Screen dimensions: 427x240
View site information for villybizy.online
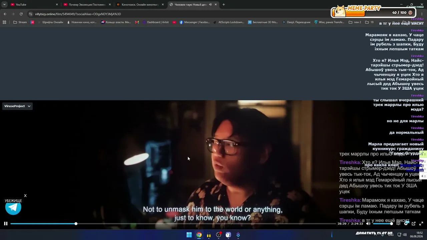pyautogui.click(x=31, y=14)
